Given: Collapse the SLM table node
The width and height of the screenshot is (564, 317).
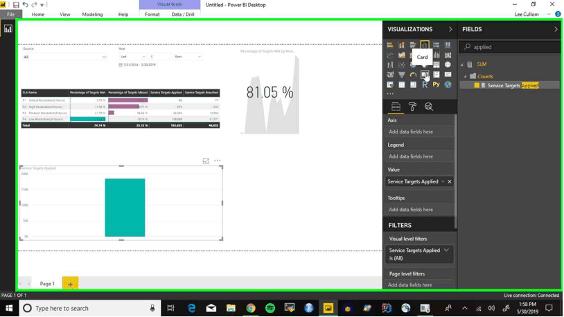Looking at the screenshot, I should (x=462, y=64).
